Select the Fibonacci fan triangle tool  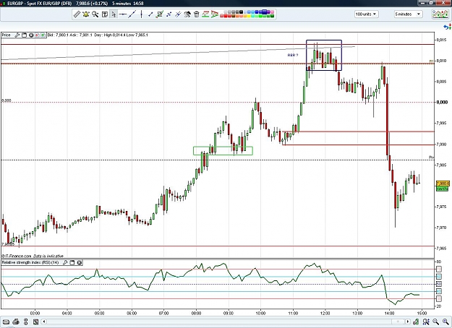coord(215,14)
